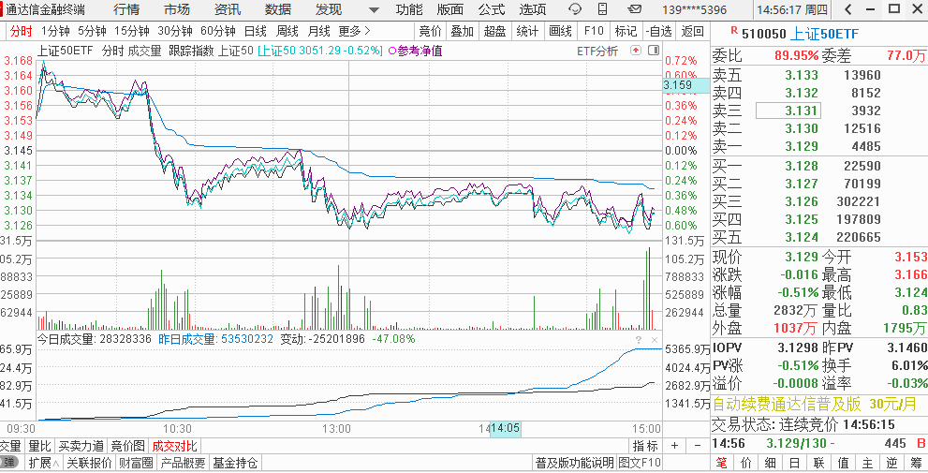The height and width of the screenshot is (473, 928).
Task: Switch to 1分钟 period
Action: [55, 31]
